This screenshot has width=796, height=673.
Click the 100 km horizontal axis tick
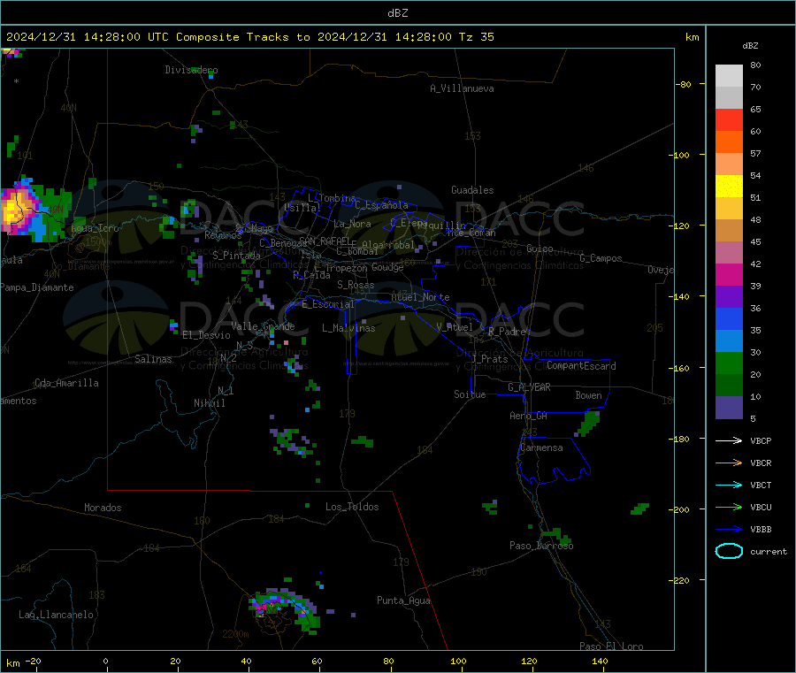tap(458, 661)
